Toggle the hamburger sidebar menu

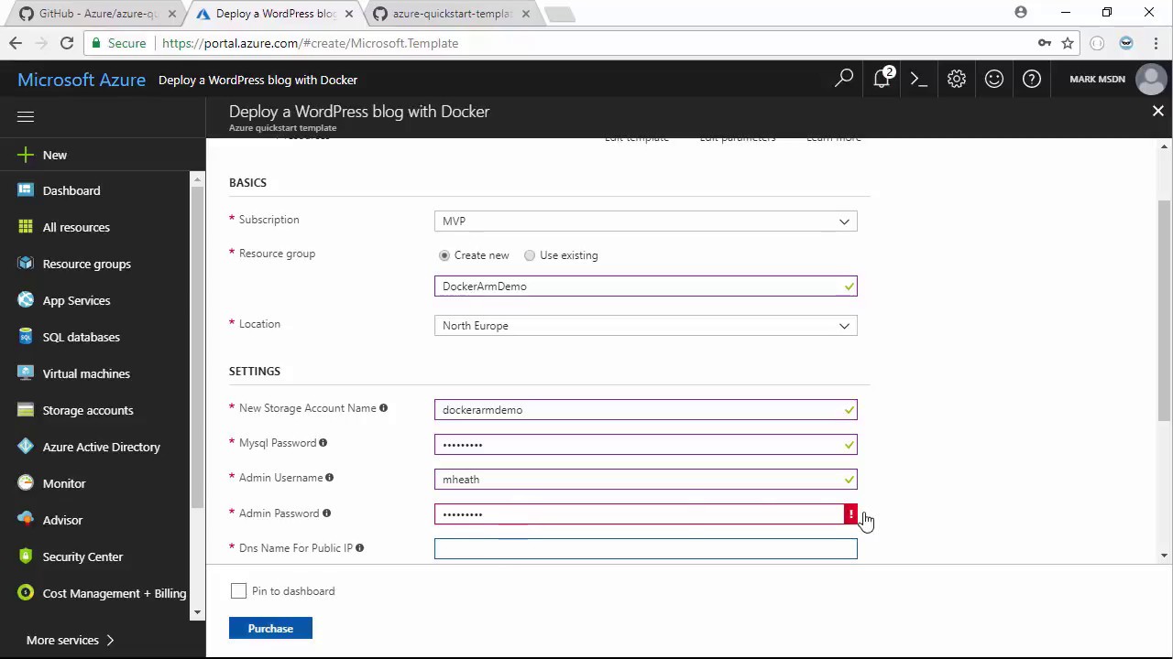(x=26, y=116)
